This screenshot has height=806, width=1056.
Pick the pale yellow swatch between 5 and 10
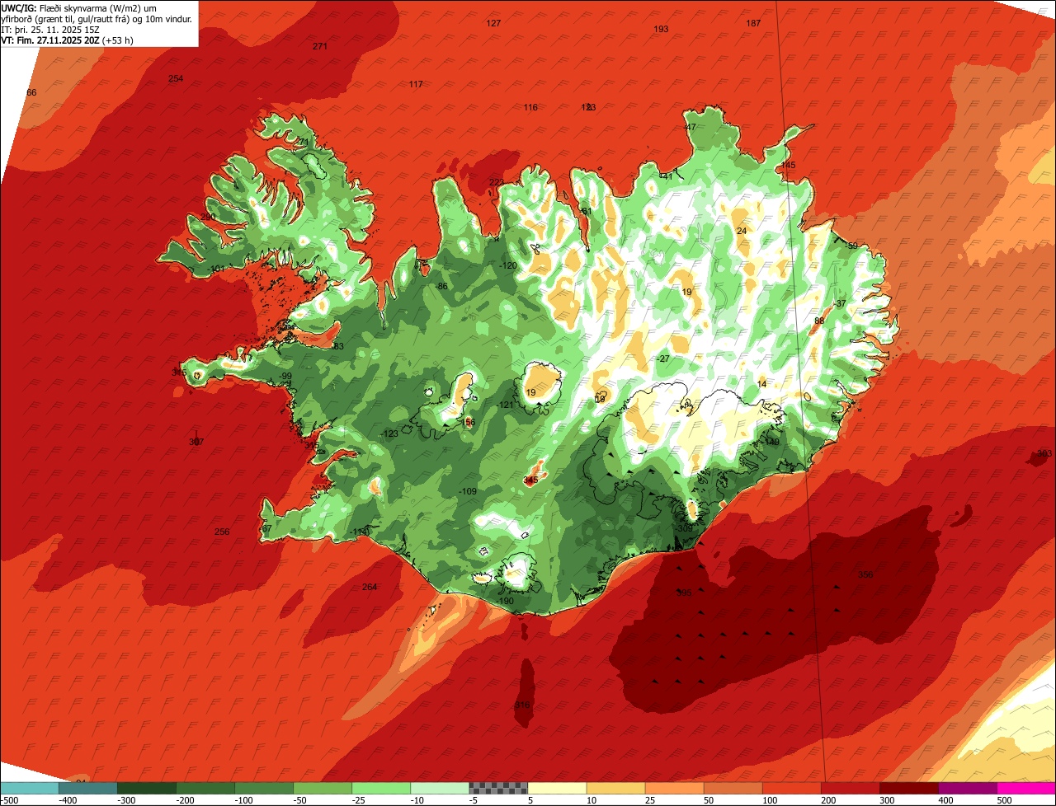point(557,788)
